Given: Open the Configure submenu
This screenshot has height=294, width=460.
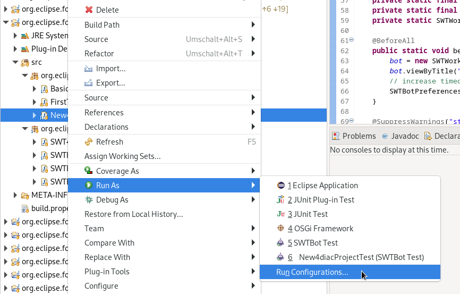Looking at the screenshot, I should [164, 286].
